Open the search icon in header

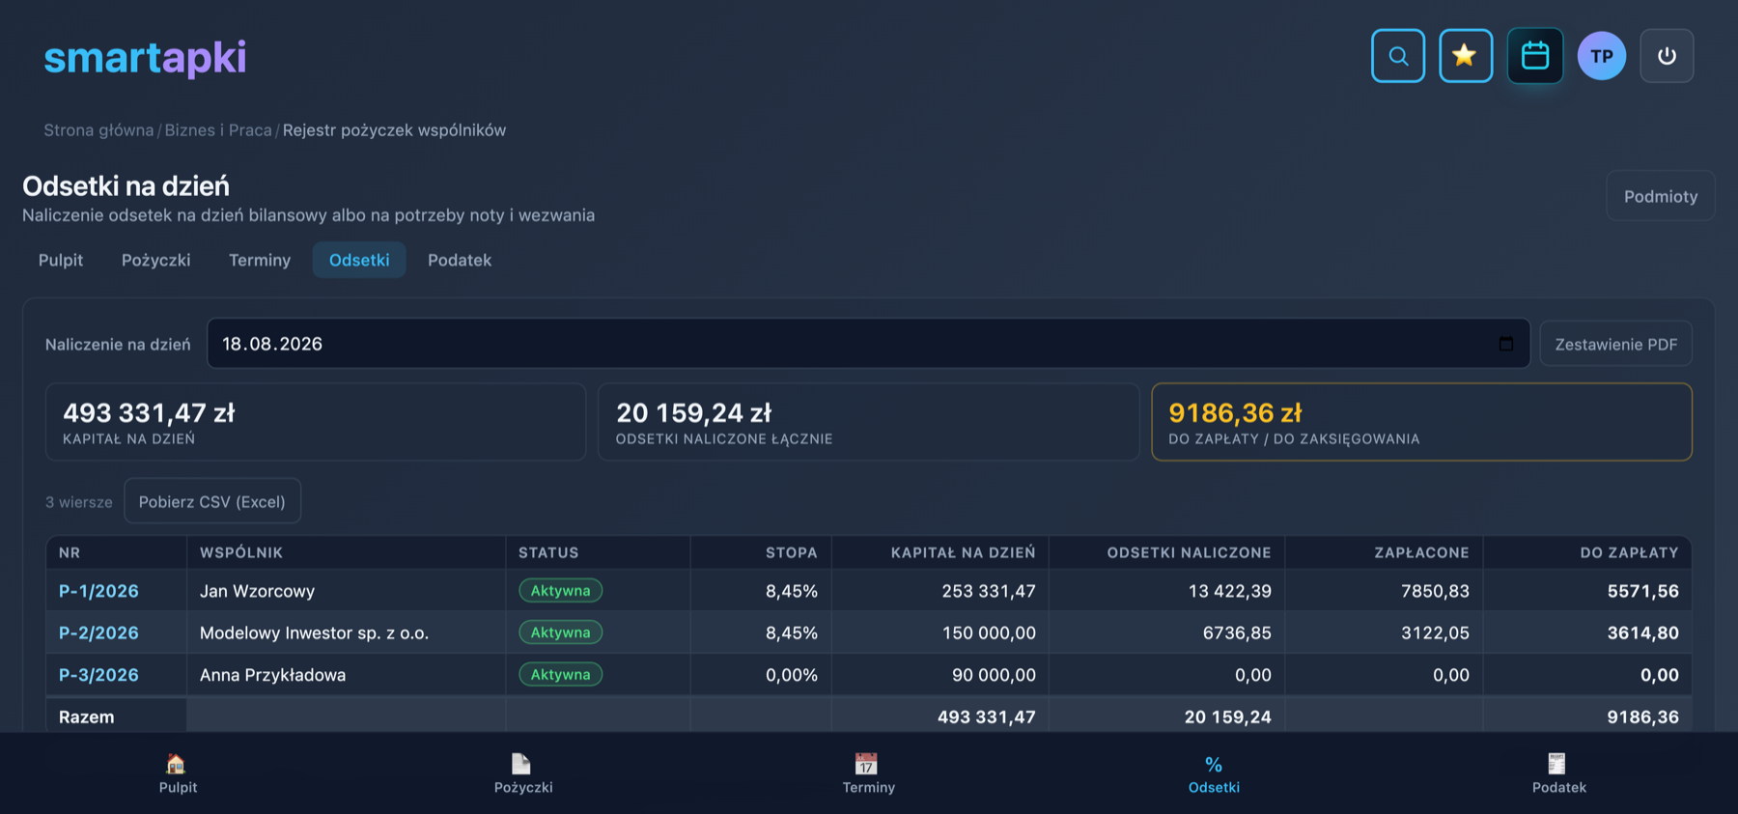coord(1397,56)
